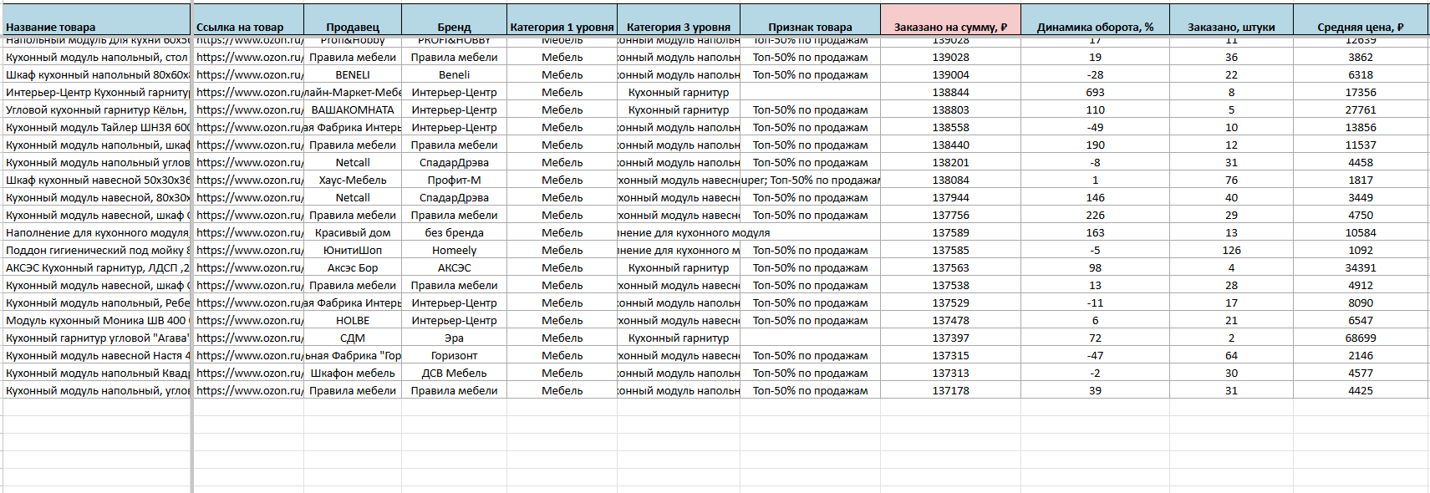Click the 'Динамика оборота, %' column header
The image size is (1430, 493).
1095,26
